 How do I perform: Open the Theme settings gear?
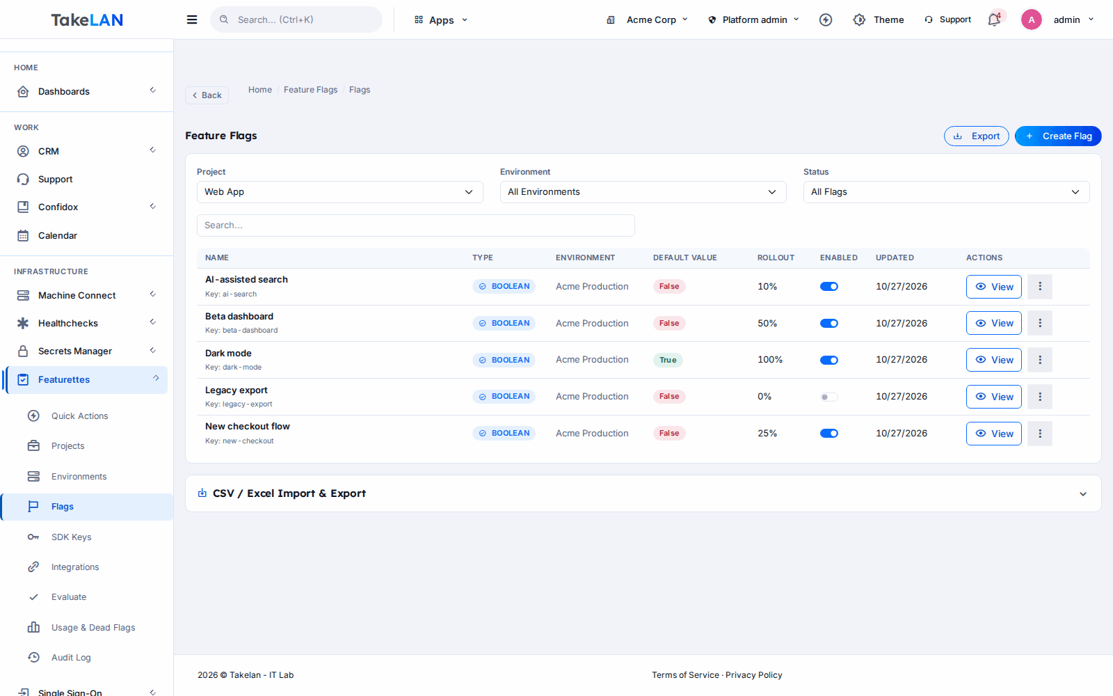[x=879, y=19]
